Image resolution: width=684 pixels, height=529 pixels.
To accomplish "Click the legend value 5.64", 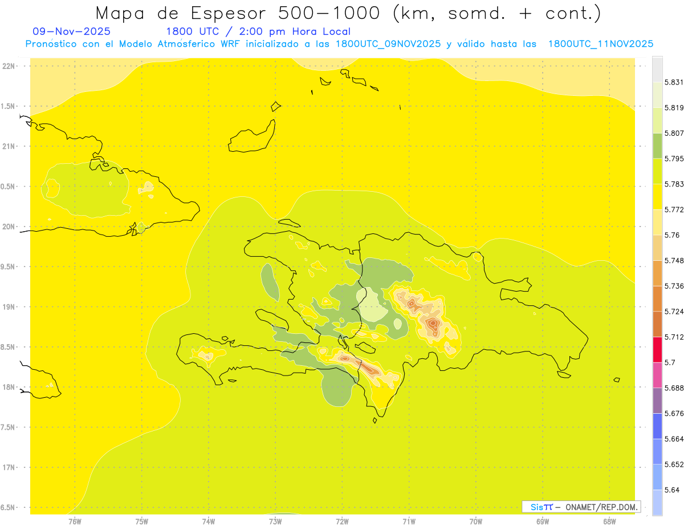I will pyautogui.click(x=671, y=490).
